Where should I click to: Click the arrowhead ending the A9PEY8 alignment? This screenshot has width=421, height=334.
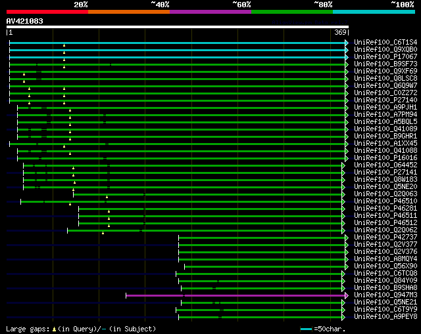(x=343, y=317)
